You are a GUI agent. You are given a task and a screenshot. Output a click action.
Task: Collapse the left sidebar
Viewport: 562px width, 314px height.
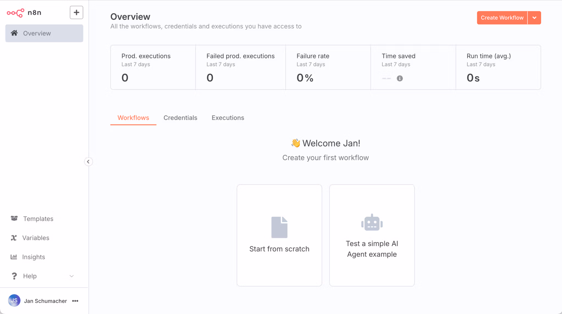pos(88,162)
